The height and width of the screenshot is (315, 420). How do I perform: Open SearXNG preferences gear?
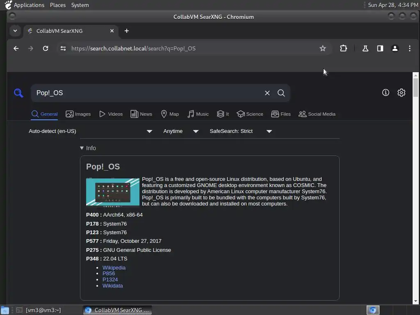401,93
